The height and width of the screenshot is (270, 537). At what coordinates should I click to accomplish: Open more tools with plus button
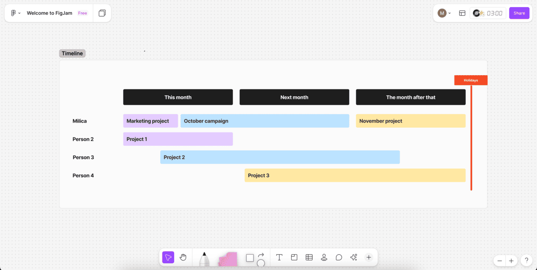point(369,257)
